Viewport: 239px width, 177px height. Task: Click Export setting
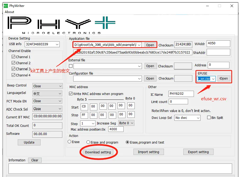coord(198,152)
